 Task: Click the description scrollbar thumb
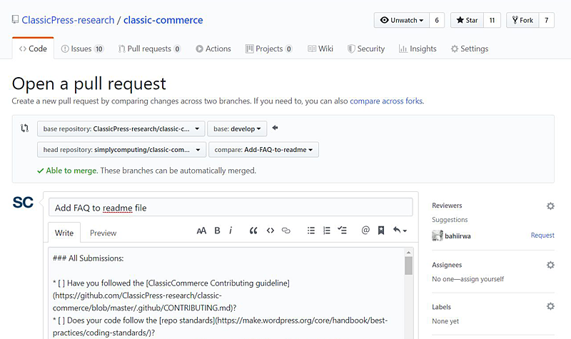[x=408, y=265]
